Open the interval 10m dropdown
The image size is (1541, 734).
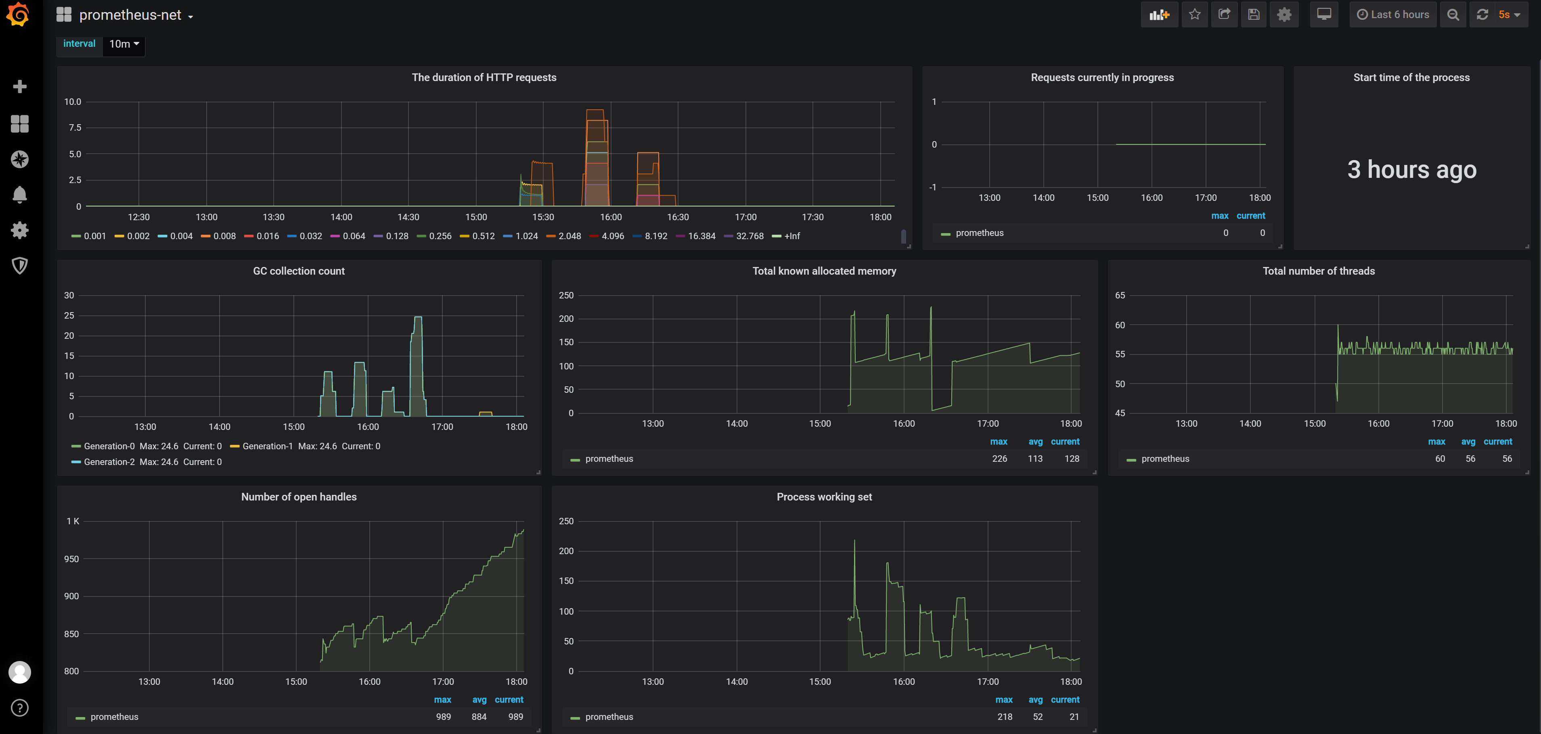click(x=124, y=44)
